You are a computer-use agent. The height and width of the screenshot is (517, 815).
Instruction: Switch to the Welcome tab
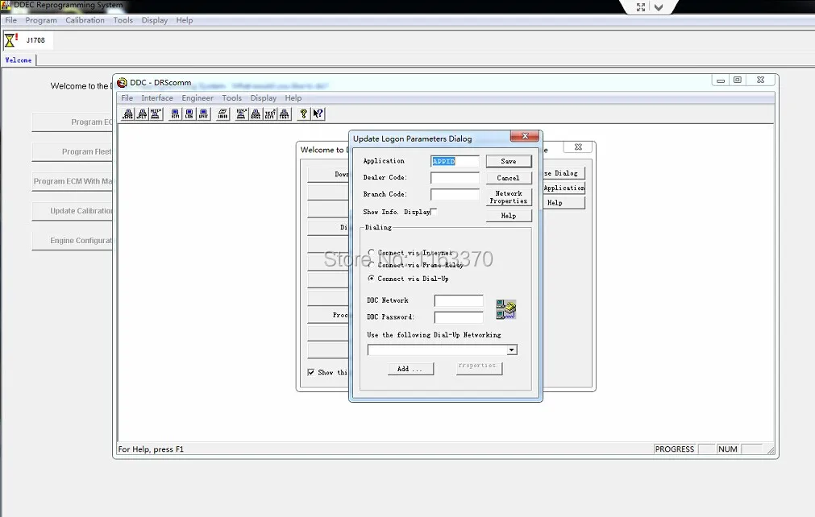19,60
